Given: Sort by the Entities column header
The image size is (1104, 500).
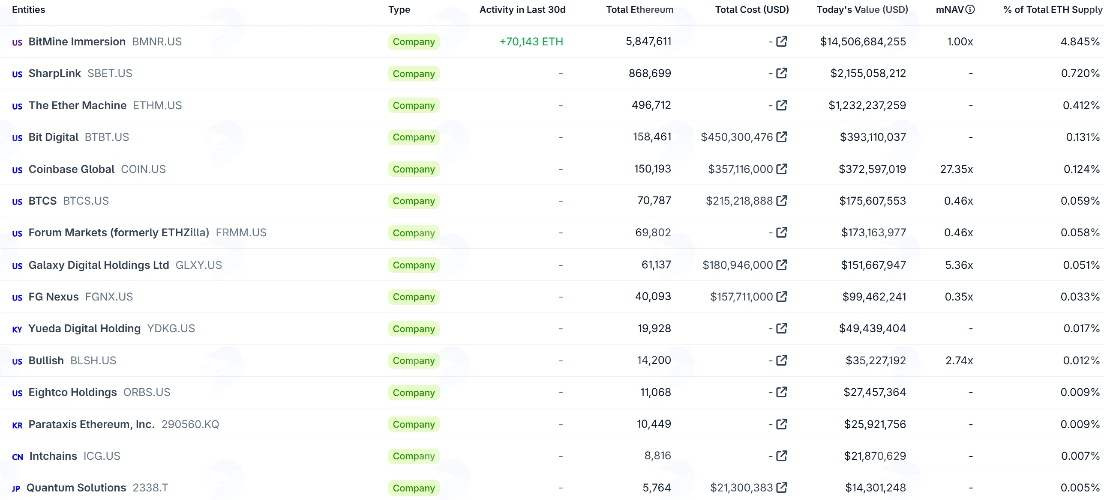Looking at the screenshot, I should (28, 9).
